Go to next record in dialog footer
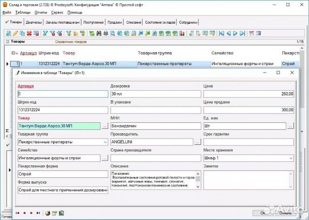 click(31, 213)
